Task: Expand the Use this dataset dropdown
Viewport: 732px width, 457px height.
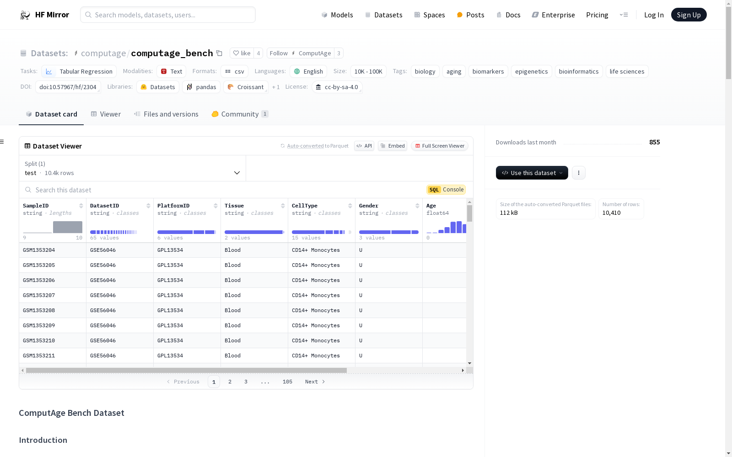Action: 532,173
